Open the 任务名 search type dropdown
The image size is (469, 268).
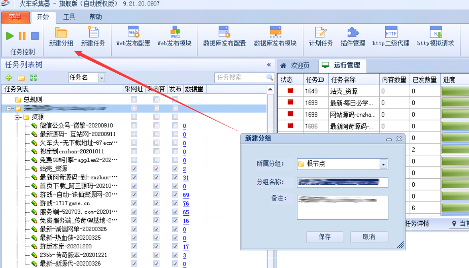click(102, 78)
